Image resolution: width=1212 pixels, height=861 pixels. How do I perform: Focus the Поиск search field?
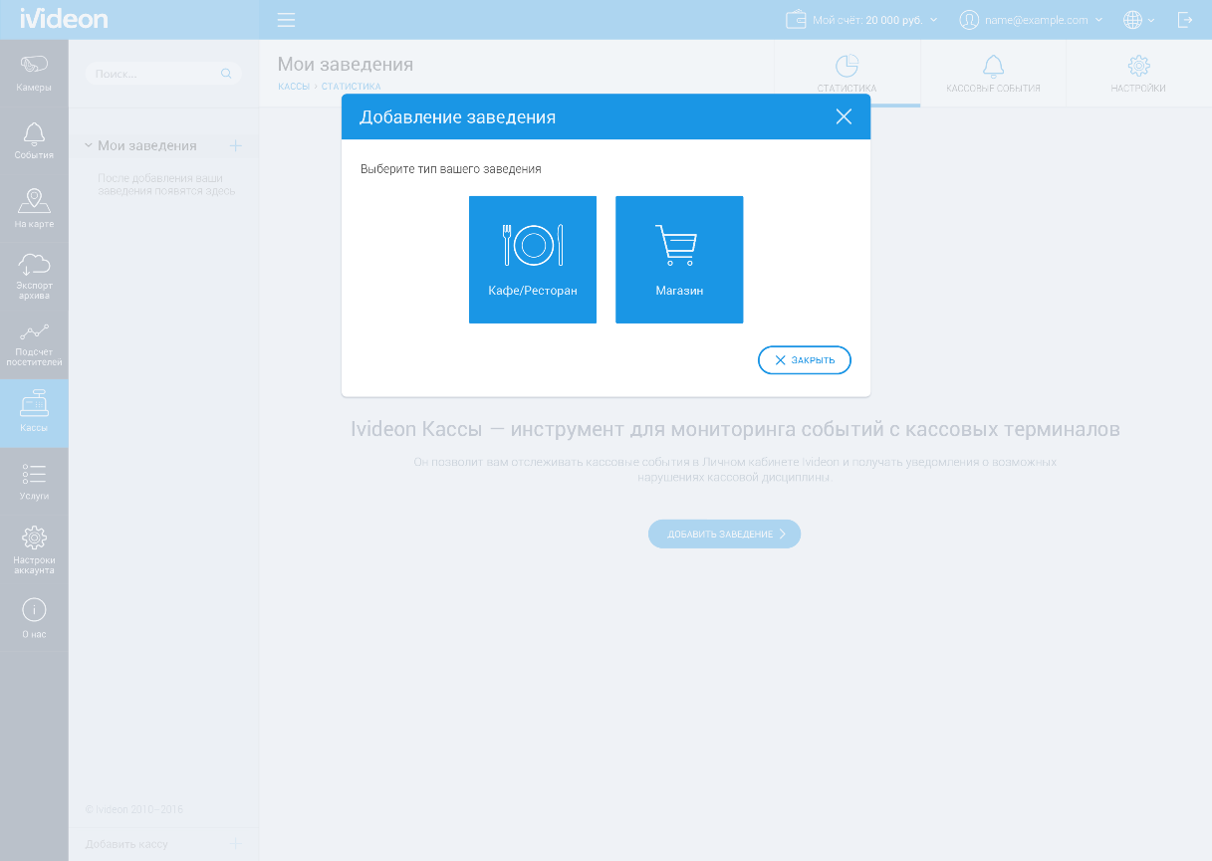(x=163, y=74)
